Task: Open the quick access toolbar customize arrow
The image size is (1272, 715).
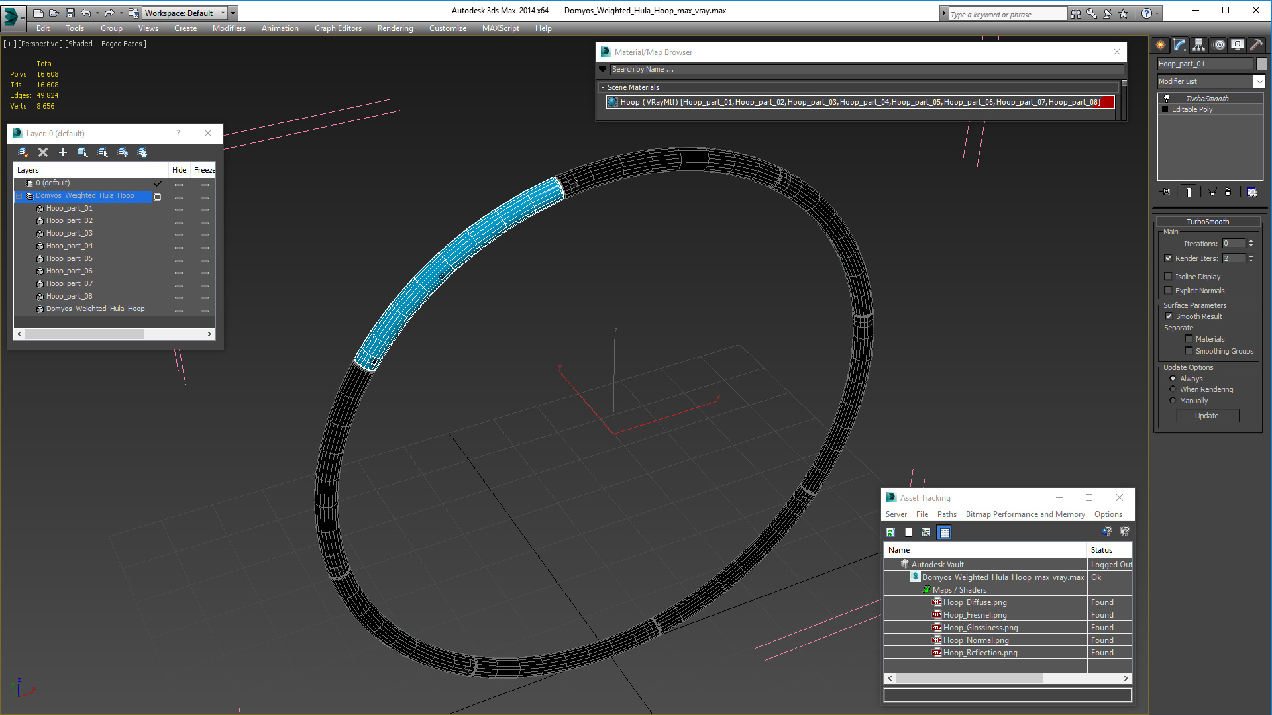Action: point(233,13)
